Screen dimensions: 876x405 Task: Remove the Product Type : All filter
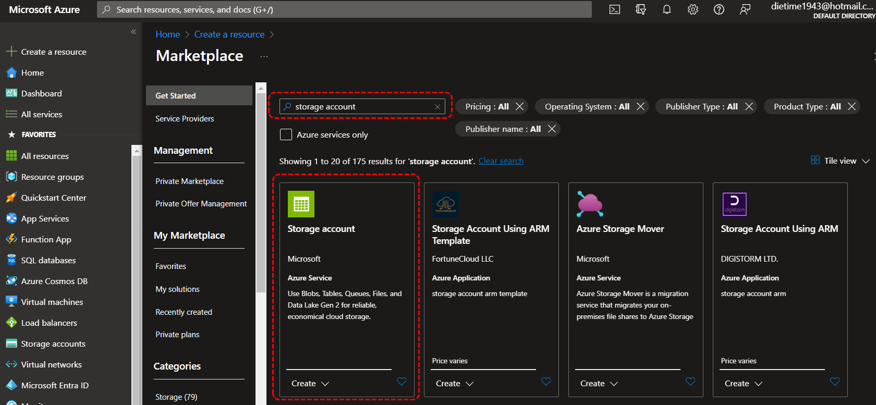point(852,106)
